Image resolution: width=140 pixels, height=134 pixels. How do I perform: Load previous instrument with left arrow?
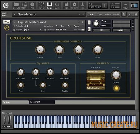coord(79,22)
